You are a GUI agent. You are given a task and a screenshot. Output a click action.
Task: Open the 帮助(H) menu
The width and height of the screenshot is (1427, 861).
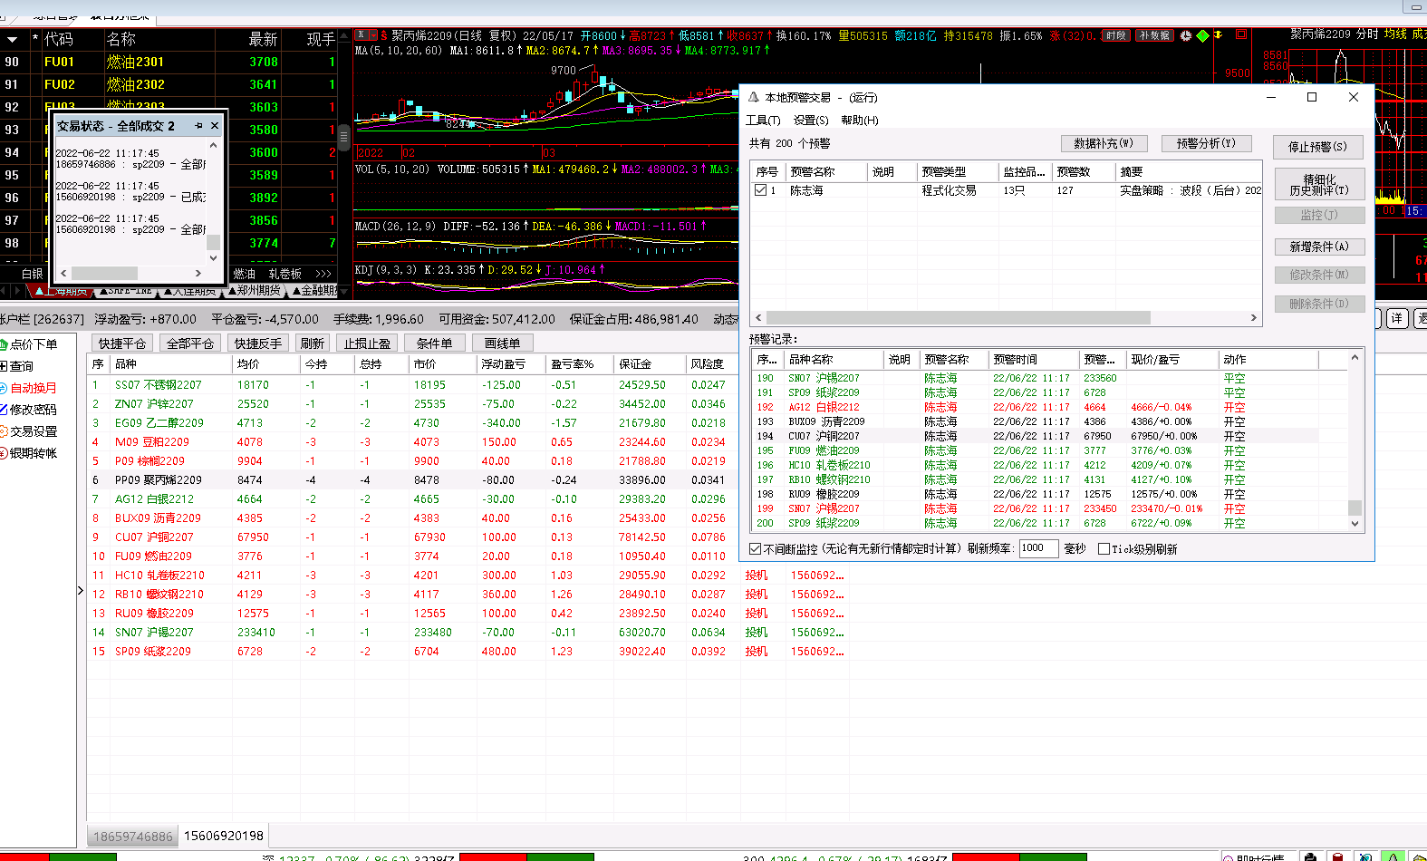coord(859,121)
